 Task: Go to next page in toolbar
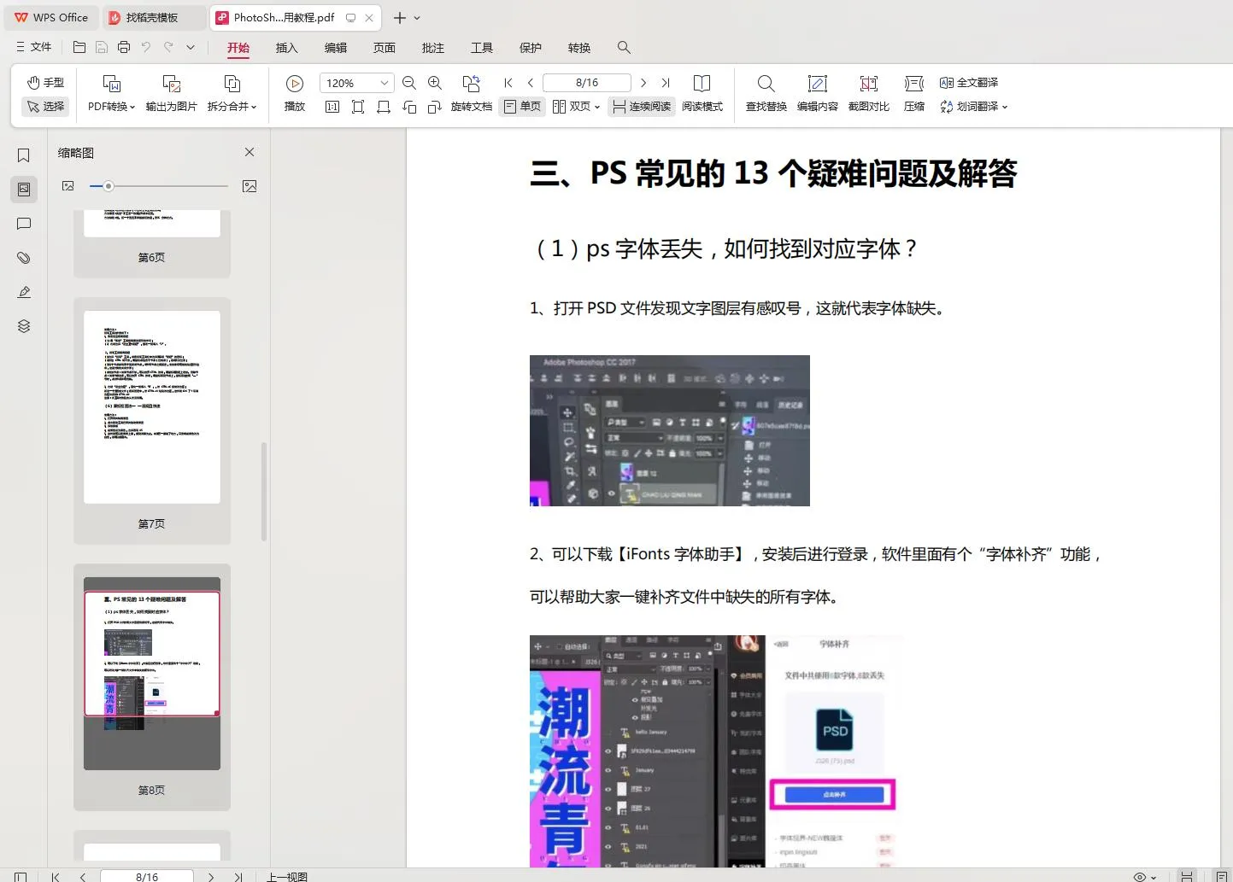pos(643,83)
